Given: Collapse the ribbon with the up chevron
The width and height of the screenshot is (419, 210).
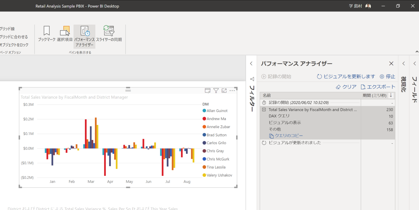Looking at the screenshot, I should tap(417, 52).
